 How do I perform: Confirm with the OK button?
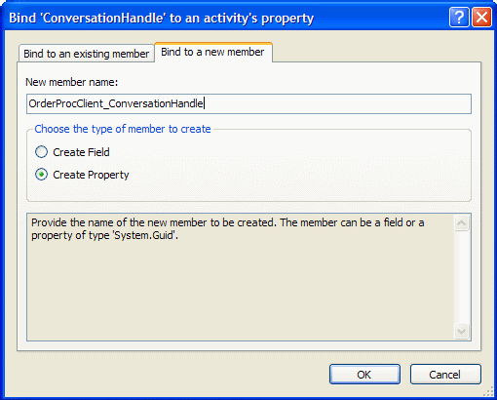pos(364,375)
